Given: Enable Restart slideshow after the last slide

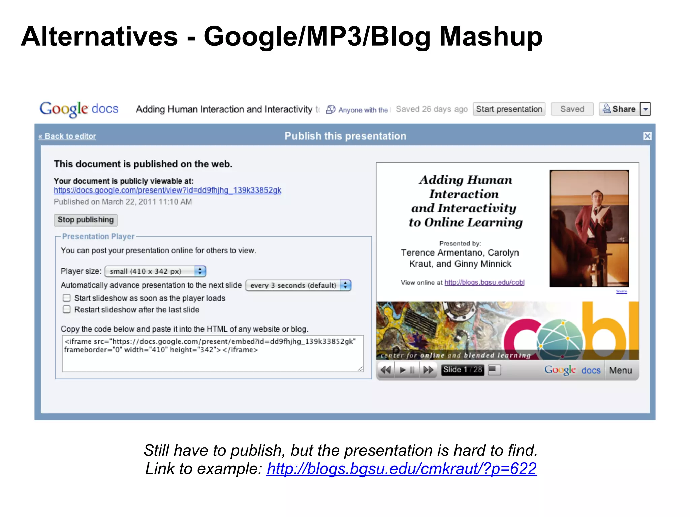Looking at the screenshot, I should pyautogui.click(x=67, y=309).
